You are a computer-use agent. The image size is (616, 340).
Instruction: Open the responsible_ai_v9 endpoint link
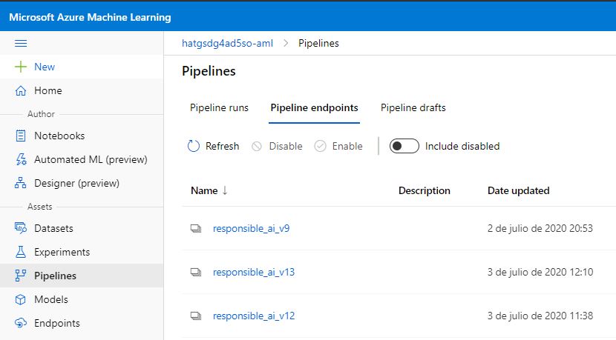252,228
